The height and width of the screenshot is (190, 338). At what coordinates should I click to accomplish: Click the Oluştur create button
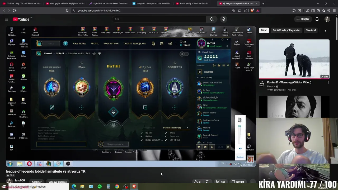(303, 19)
